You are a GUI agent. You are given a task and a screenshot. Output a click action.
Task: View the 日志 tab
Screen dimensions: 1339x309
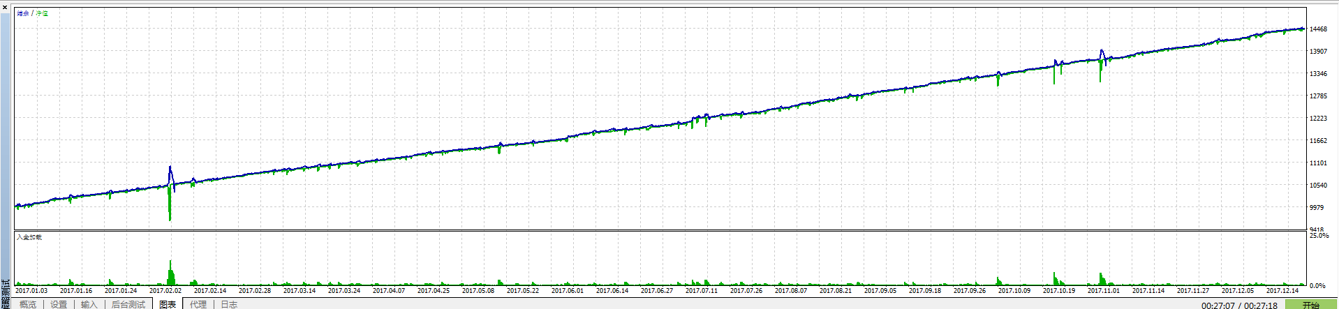click(x=229, y=304)
